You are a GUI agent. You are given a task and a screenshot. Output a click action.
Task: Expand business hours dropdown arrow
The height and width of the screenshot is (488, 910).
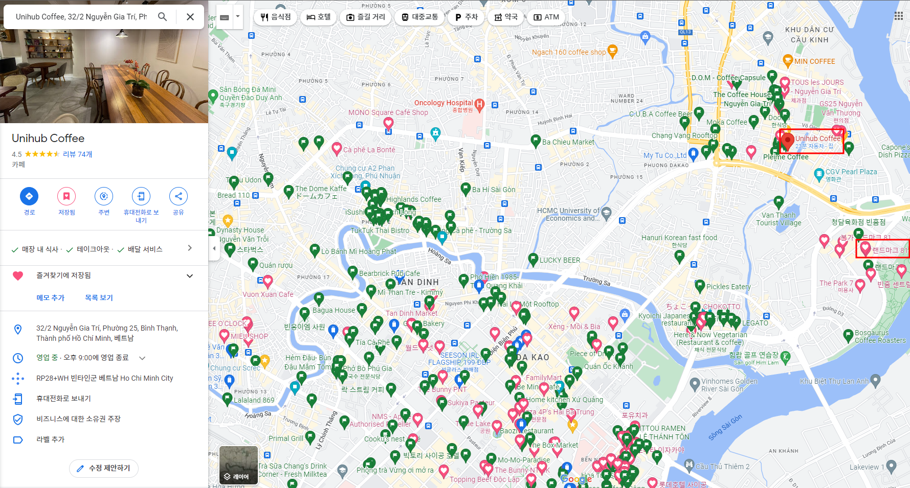142,358
